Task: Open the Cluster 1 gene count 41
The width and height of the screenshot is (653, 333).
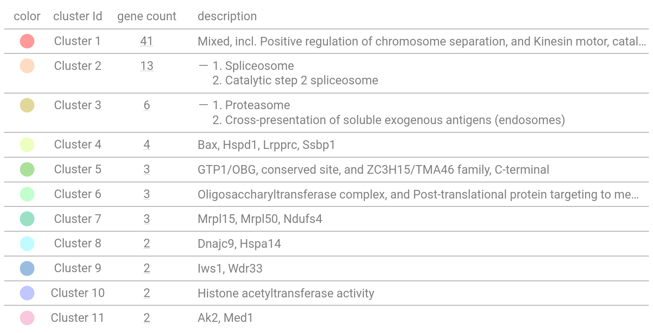Action: (147, 41)
